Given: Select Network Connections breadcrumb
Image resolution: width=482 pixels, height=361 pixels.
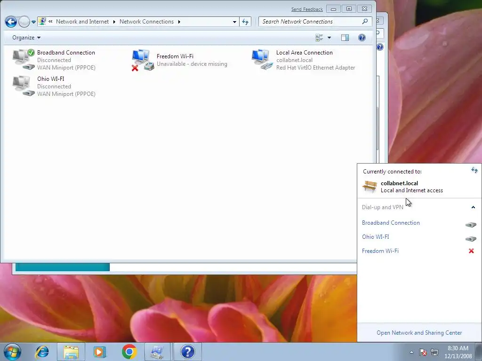Looking at the screenshot, I should (147, 22).
